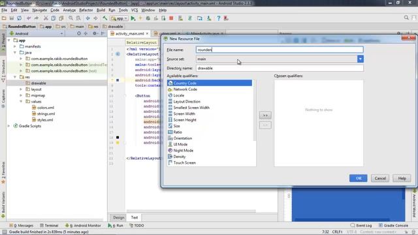This screenshot has width=418, height=235.
Task: Click the Replace toolbar icon
Action: tap(78, 18)
